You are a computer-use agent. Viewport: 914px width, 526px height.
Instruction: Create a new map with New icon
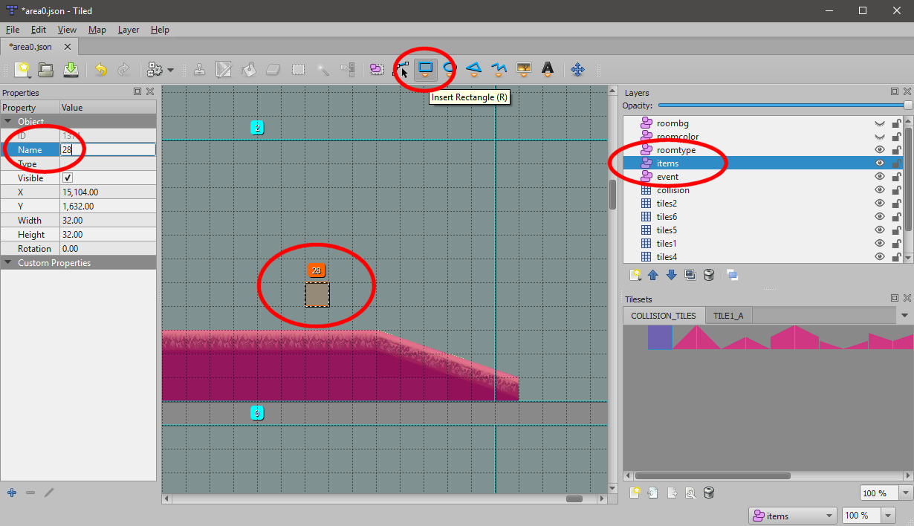coord(22,69)
